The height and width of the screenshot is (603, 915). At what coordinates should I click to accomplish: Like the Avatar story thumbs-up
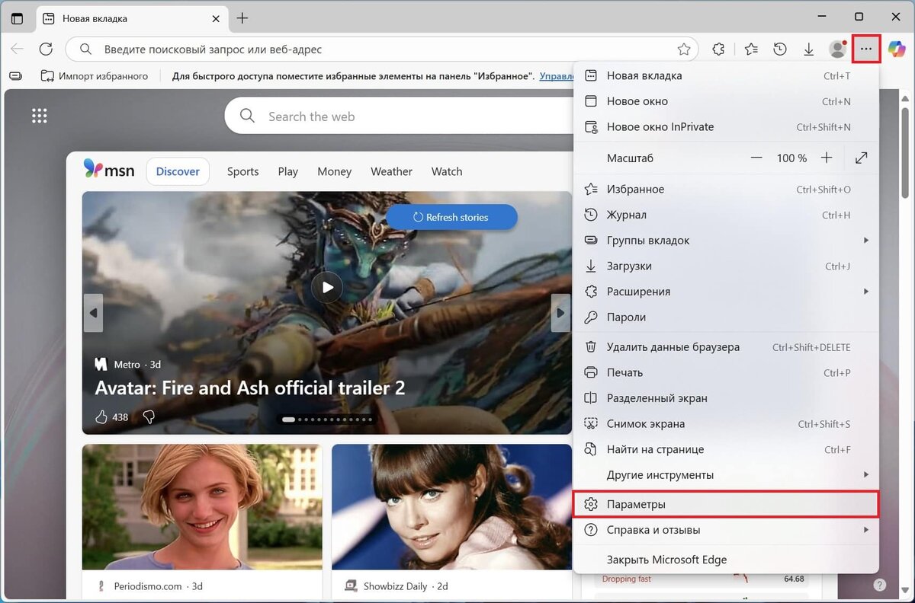[102, 416]
